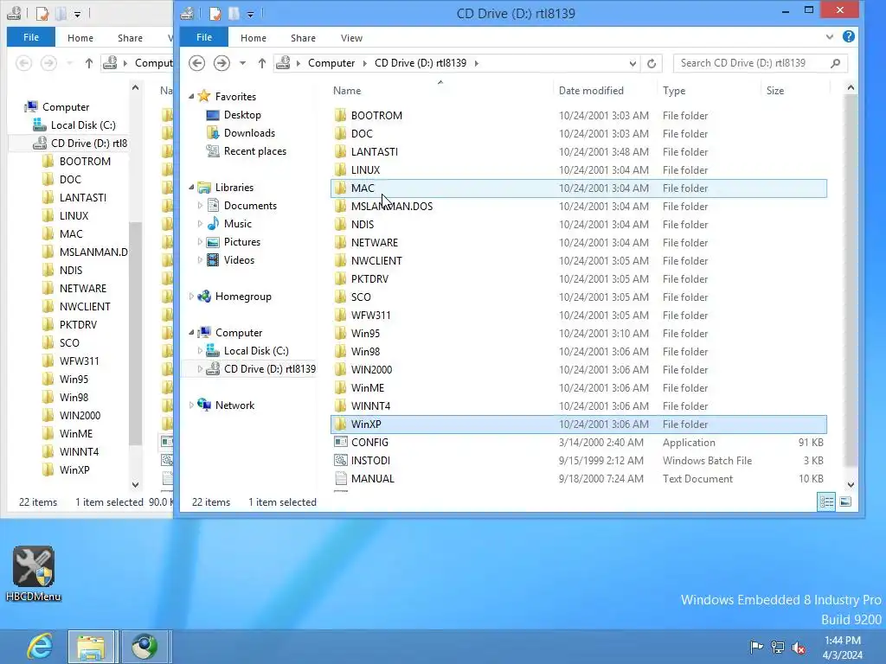Viewport: 886px width, 664px height.
Task: Click the New folder icon in the front window's quick access toolbar
Action: tap(234, 13)
